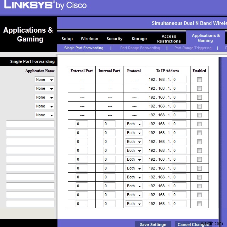Open the first Application Name None dropdown

coord(44,79)
